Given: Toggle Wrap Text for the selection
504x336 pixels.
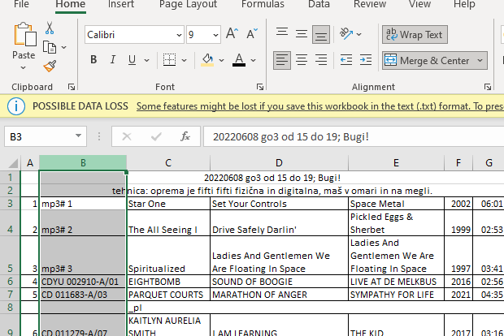Looking at the screenshot, I should 414,35.
